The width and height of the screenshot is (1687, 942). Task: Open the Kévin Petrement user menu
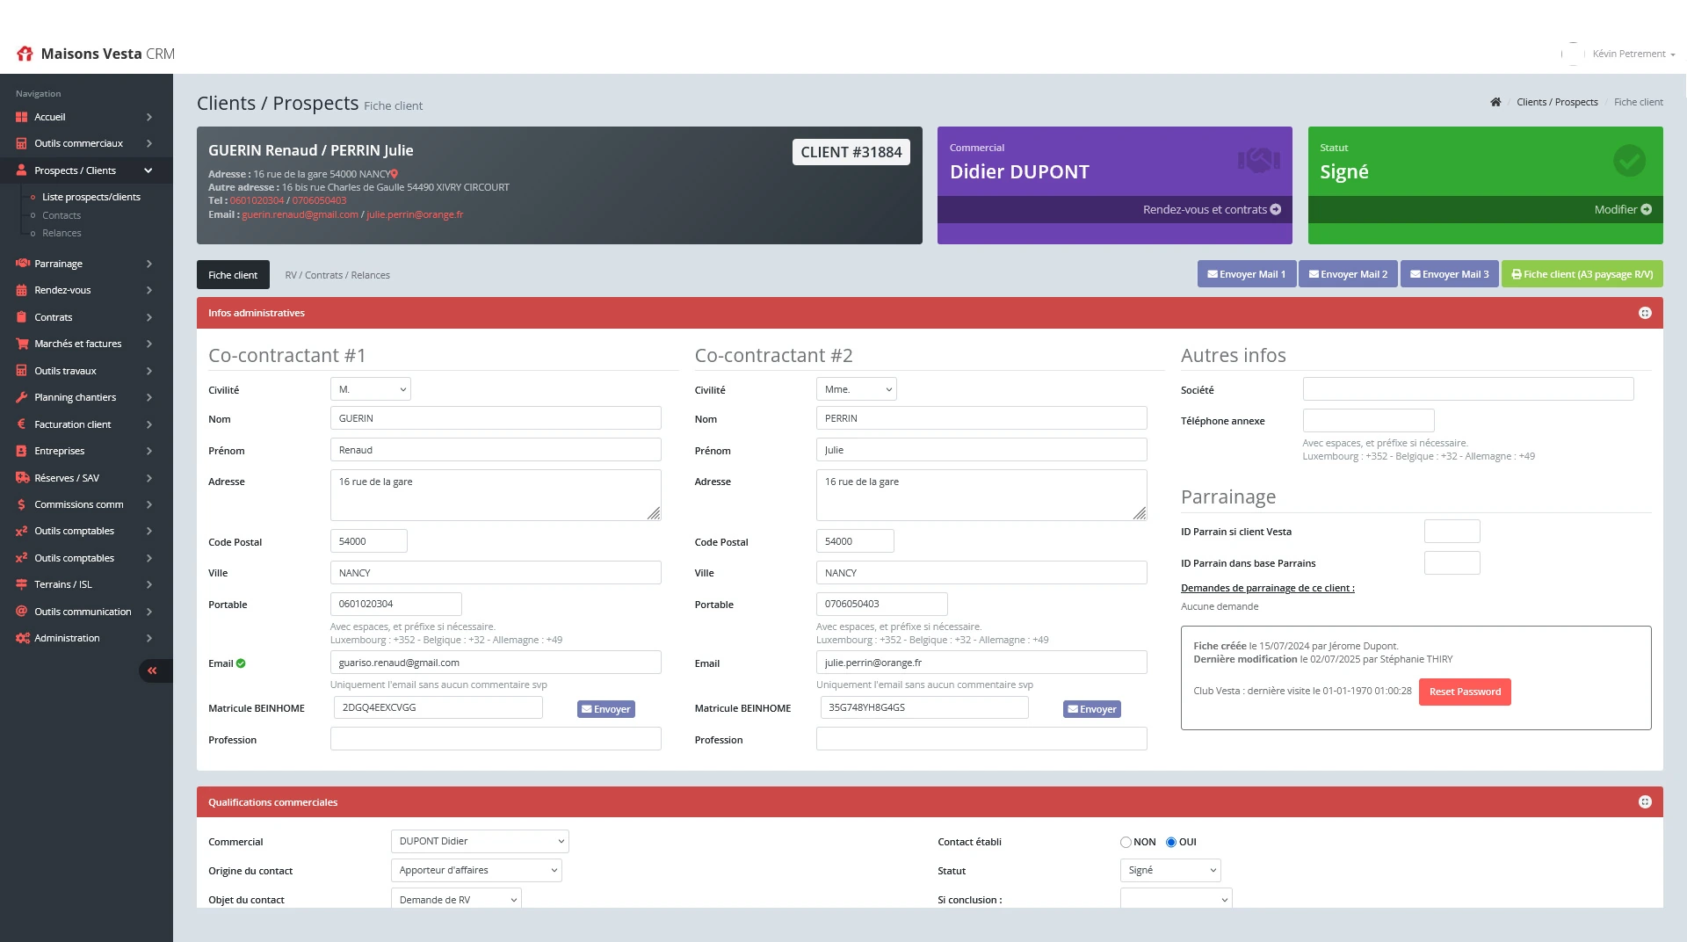coord(1633,54)
